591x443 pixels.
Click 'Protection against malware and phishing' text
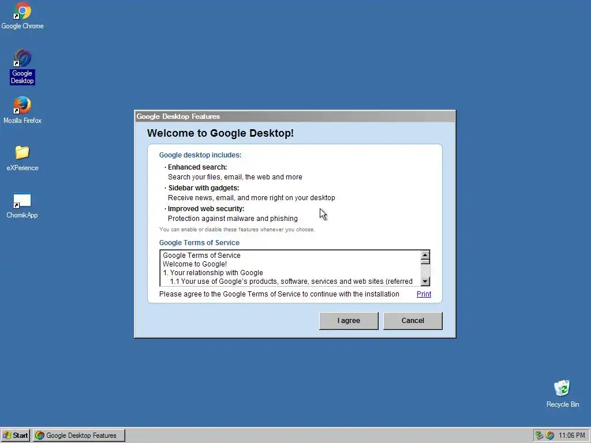click(233, 219)
